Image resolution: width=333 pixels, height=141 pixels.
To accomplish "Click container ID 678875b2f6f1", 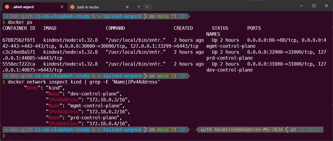I will [19, 40].
